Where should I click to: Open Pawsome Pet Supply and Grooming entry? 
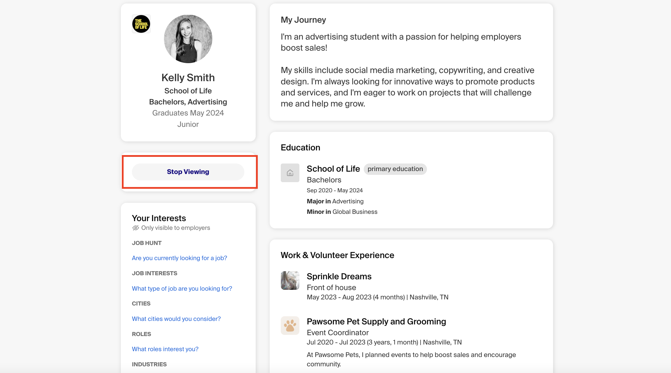click(376, 322)
